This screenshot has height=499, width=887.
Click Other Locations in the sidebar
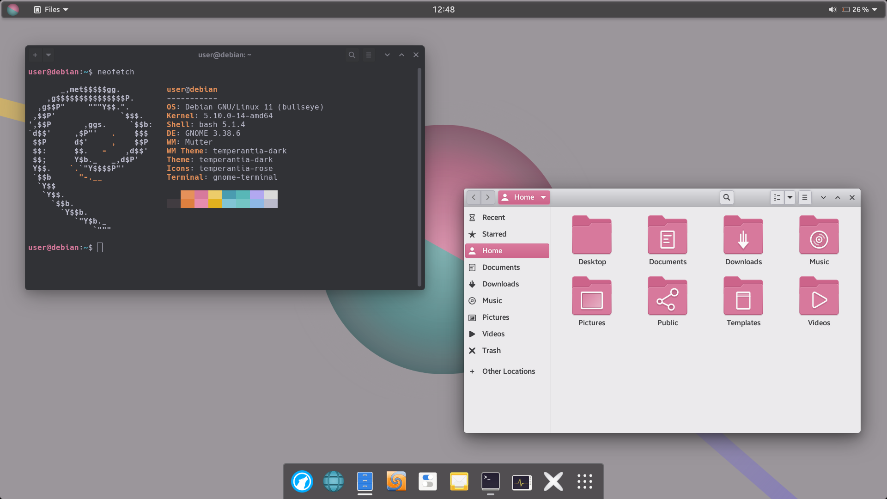[x=508, y=371]
